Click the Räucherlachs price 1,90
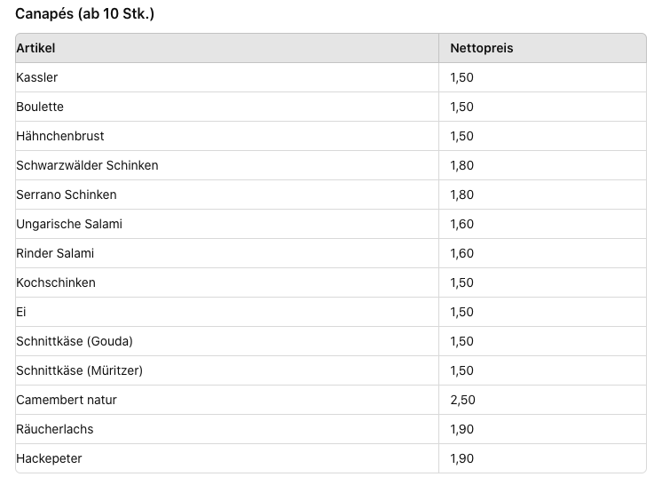Screen dimensions: 662x485 (462, 429)
